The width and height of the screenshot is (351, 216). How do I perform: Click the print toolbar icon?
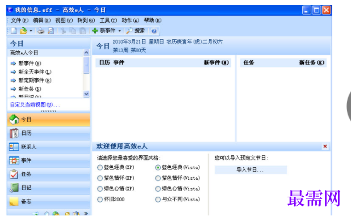pyautogui.click(x=41, y=31)
